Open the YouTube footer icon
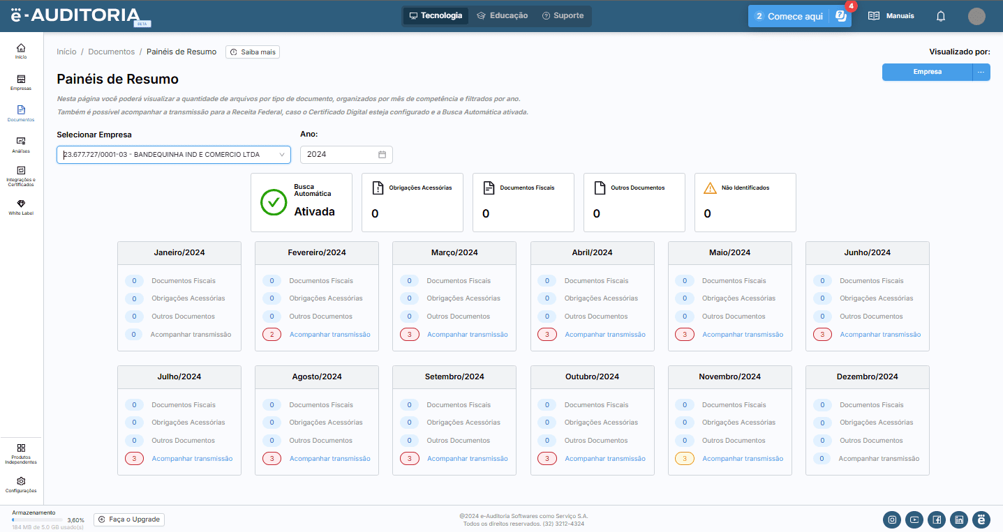Viewport: 1003px width, 532px height. click(914, 519)
